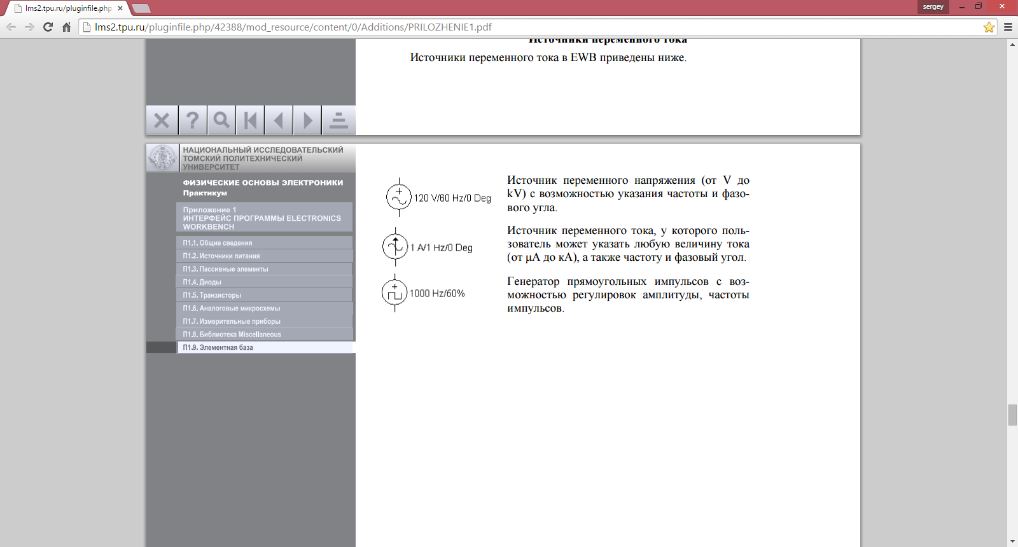Open the Chrome menu hamburger icon
This screenshot has width=1018, height=547.
[x=1008, y=27]
